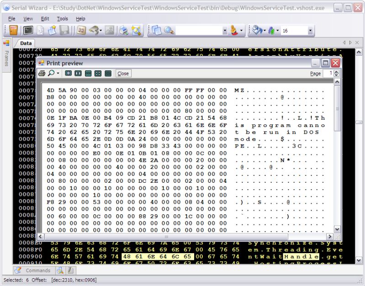Maximize the Print preview window
Viewport: 365px width, 286px height.
[326, 63]
